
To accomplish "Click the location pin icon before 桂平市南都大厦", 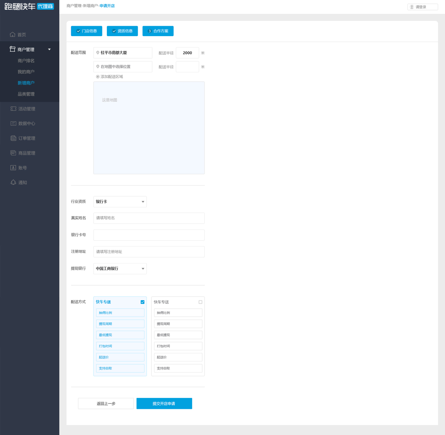I will point(98,52).
